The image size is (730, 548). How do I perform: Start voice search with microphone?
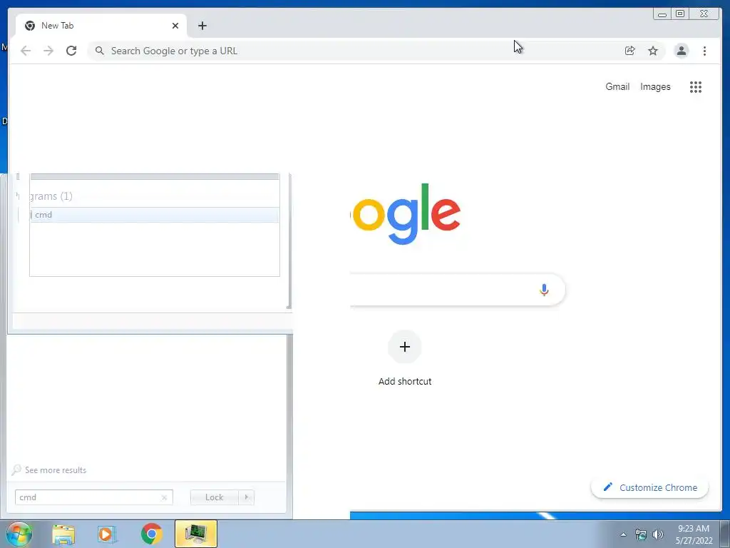pyautogui.click(x=544, y=290)
